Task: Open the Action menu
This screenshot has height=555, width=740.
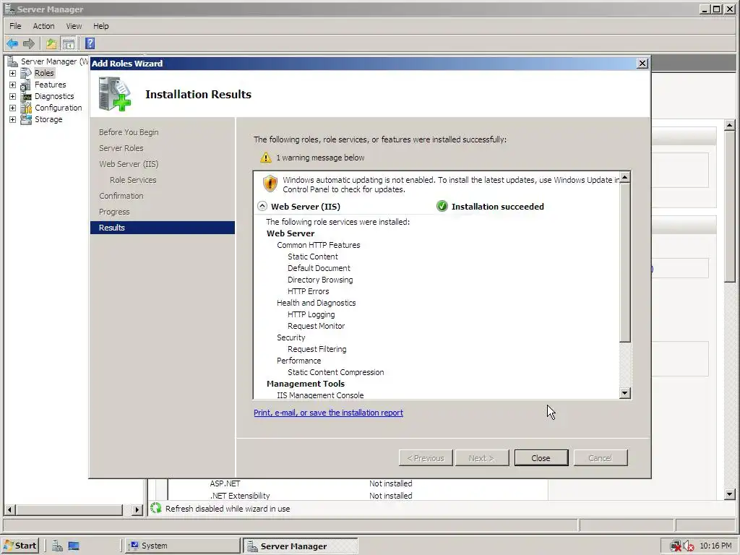Action: point(43,26)
